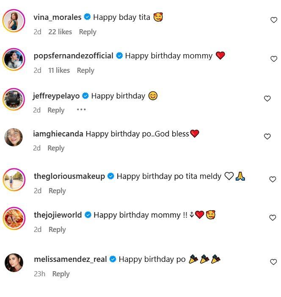Open more options on jeffreypelayo's comment

(x=81, y=110)
